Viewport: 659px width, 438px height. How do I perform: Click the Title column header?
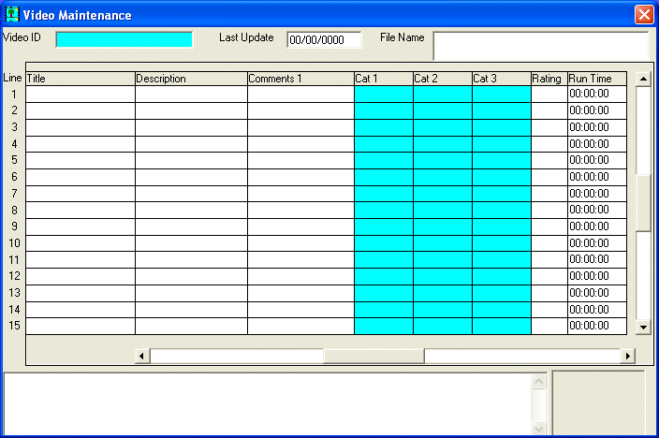point(81,79)
